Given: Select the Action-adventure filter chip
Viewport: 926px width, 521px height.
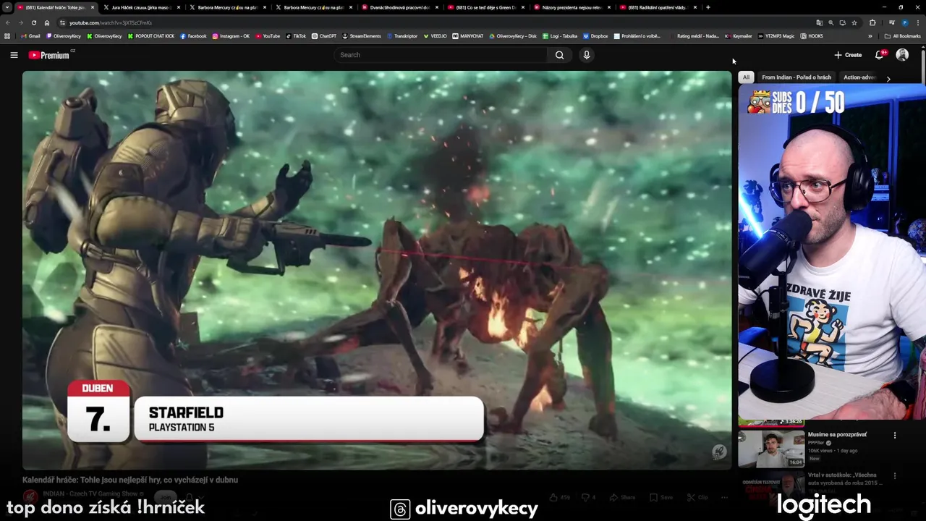Looking at the screenshot, I should tap(859, 77).
